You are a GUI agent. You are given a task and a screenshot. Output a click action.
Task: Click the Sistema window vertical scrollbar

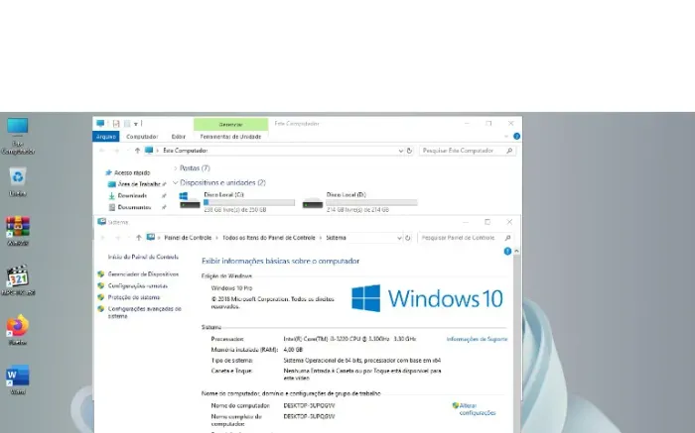coord(516,345)
